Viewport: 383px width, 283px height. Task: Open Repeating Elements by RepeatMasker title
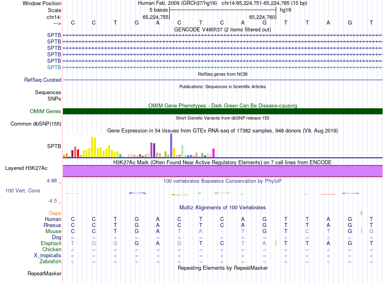click(223, 268)
